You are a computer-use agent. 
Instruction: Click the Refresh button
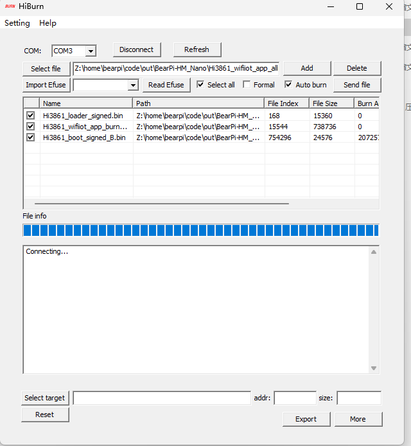click(x=197, y=49)
